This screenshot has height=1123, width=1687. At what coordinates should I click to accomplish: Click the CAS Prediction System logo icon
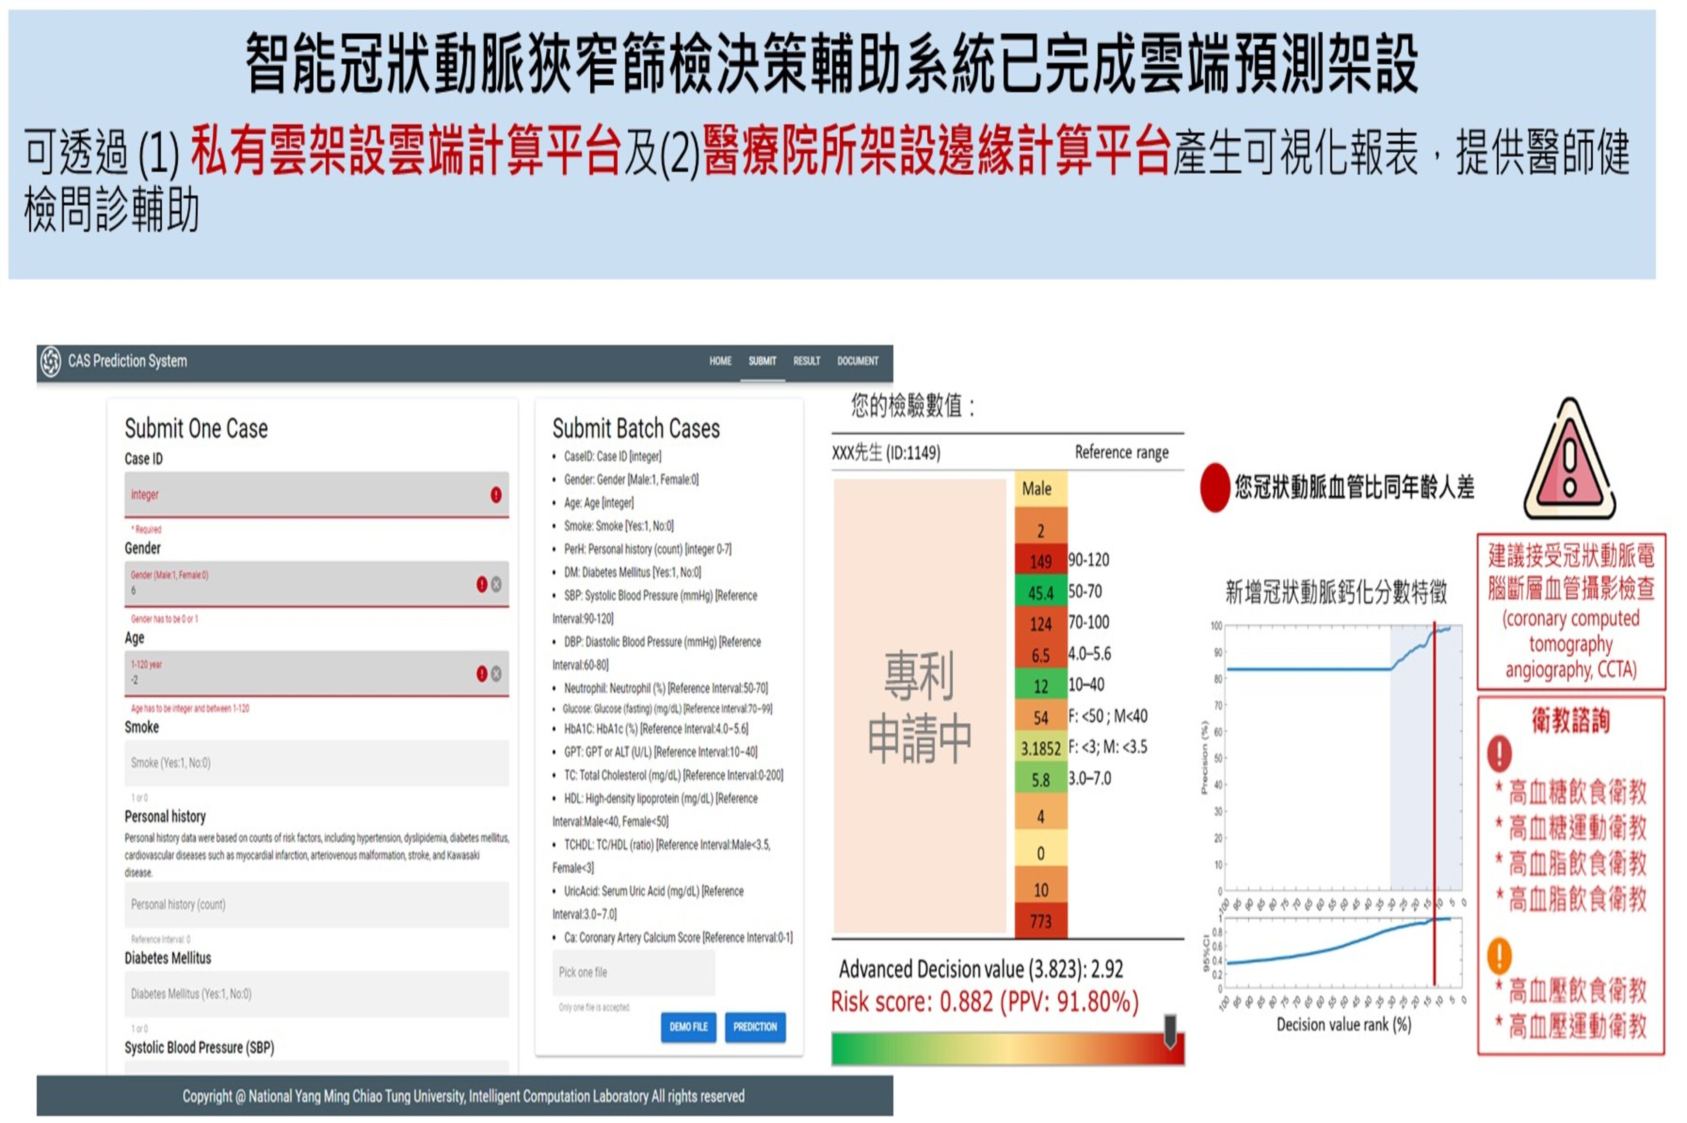click(x=50, y=361)
